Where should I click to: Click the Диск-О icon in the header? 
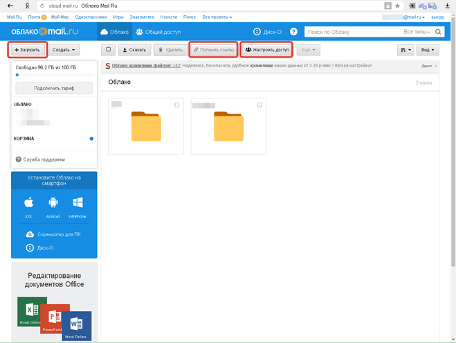258,32
